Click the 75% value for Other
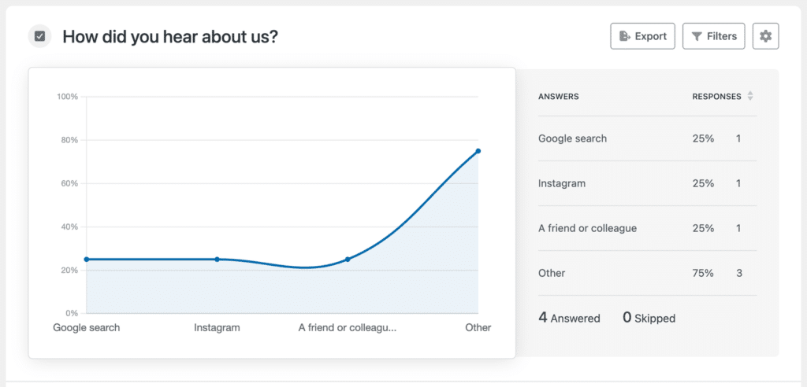 pyautogui.click(x=703, y=273)
